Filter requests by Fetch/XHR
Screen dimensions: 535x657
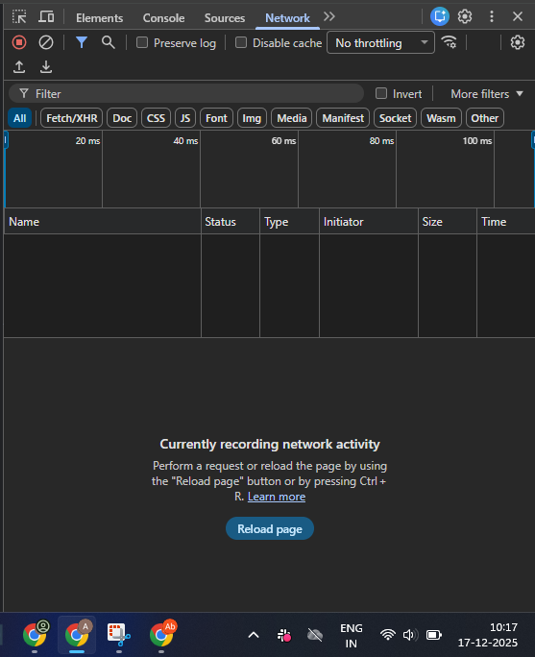pos(72,118)
